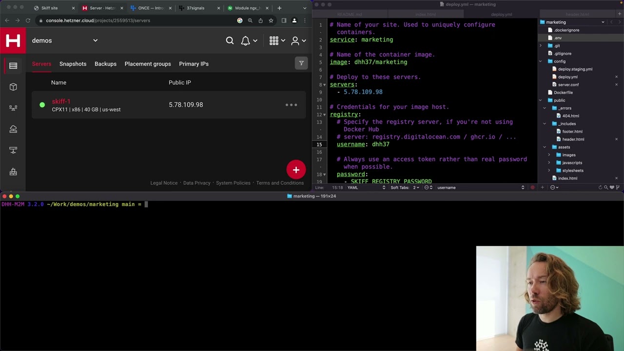The width and height of the screenshot is (624, 351).
Task: Open the Data Privacy link
Action: click(x=196, y=183)
